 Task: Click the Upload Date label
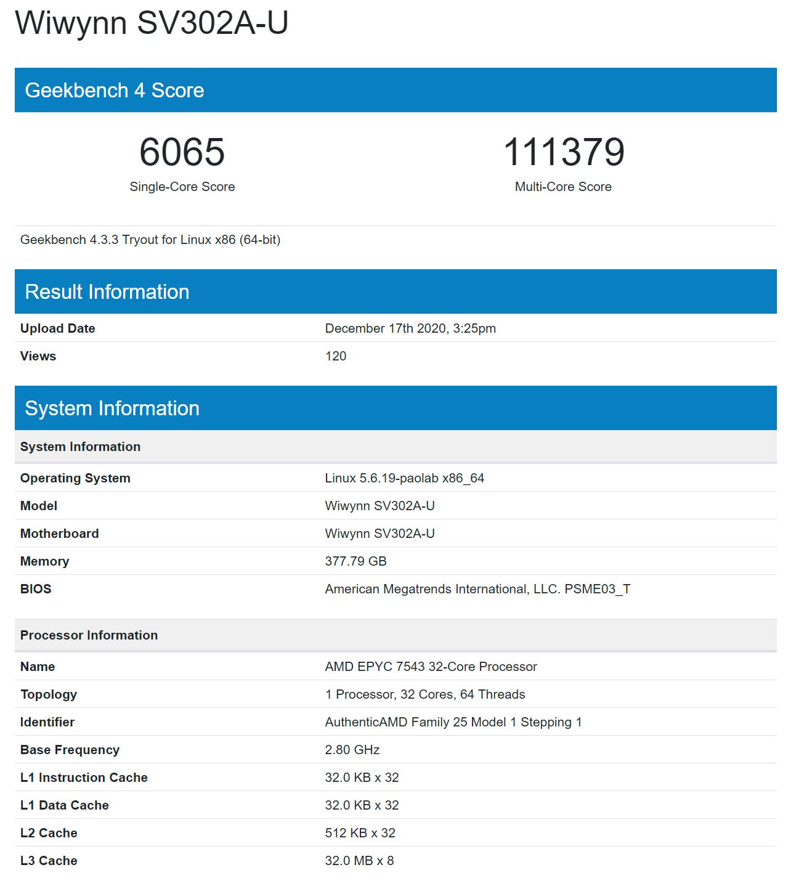(x=58, y=328)
